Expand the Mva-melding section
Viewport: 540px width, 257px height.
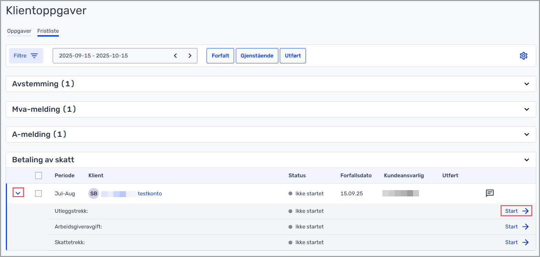526,109
